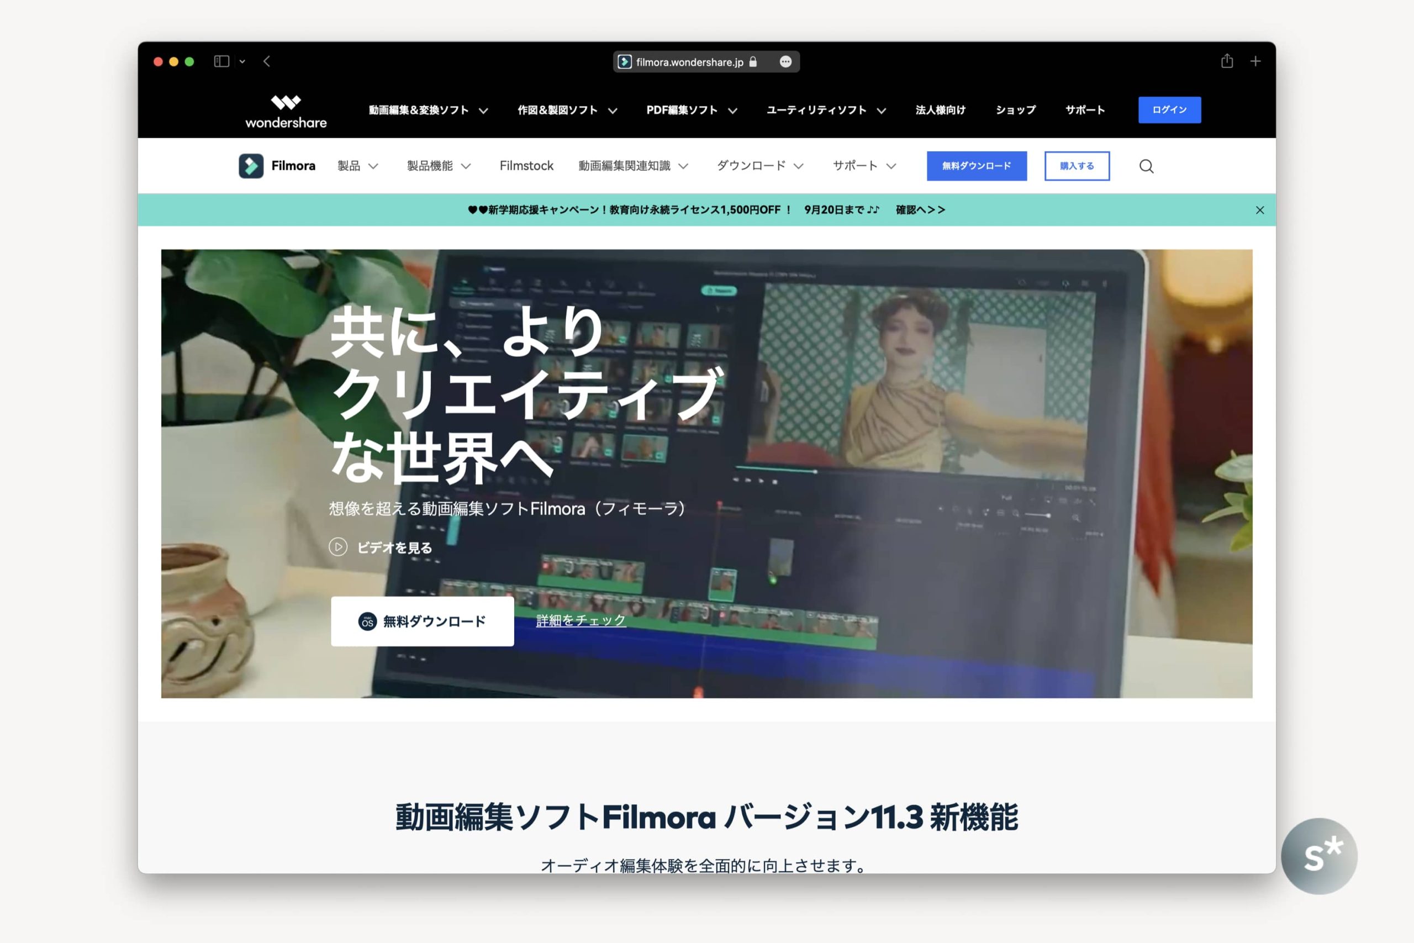Expand 動画編集&変換ソフト menu
This screenshot has width=1414, height=943.
click(428, 110)
